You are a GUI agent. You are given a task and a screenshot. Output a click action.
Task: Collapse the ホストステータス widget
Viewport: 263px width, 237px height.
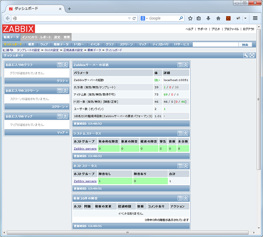pos(186,166)
